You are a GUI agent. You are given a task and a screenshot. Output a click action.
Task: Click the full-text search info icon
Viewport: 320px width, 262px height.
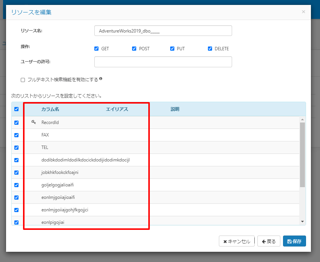click(x=101, y=79)
